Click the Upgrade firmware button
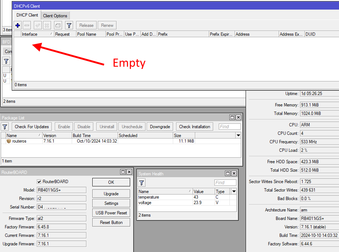Viewport: 339px width, 252px height. [111, 194]
